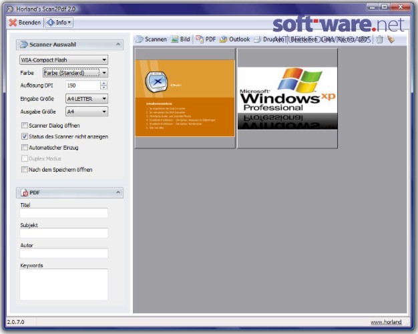
Task: Open the Farbe (Standard) color dropdown
Action: [x=75, y=73]
